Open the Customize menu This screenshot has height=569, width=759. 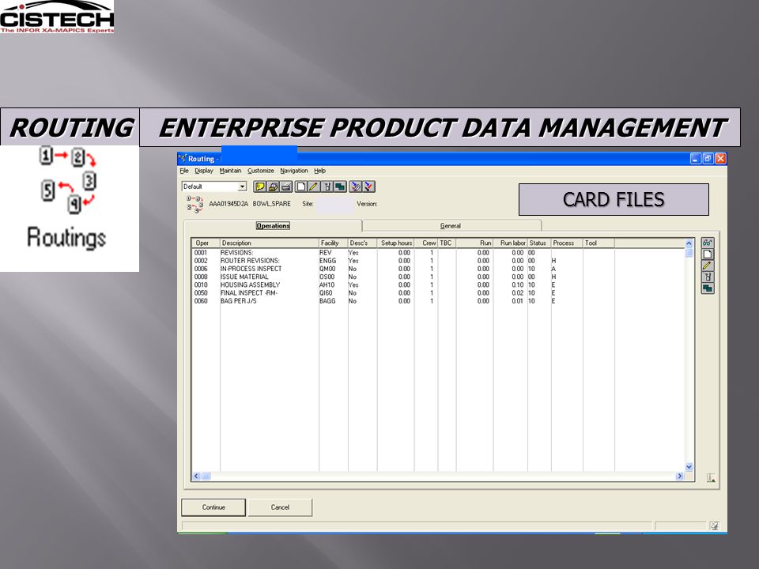pyautogui.click(x=260, y=171)
